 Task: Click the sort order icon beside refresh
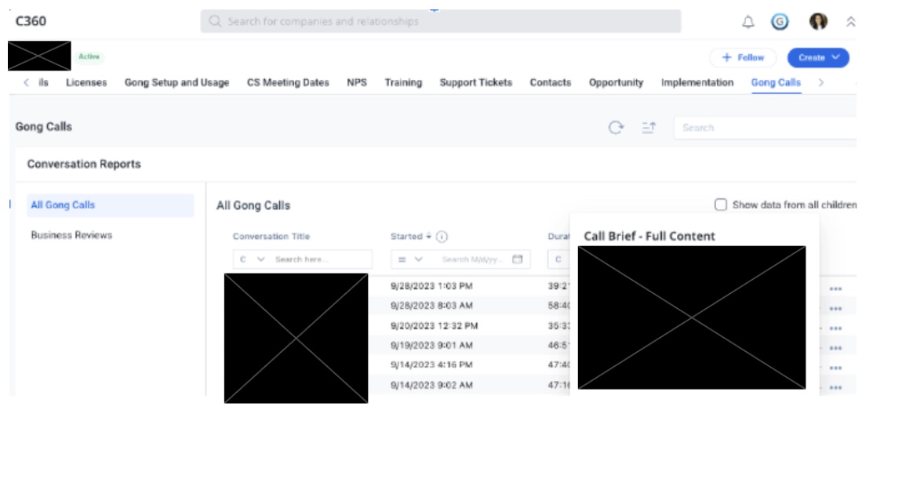point(649,127)
